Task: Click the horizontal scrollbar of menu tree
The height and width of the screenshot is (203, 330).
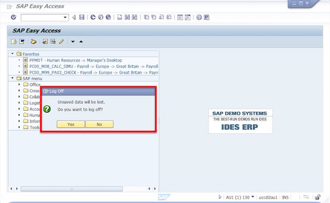Action: point(71,189)
